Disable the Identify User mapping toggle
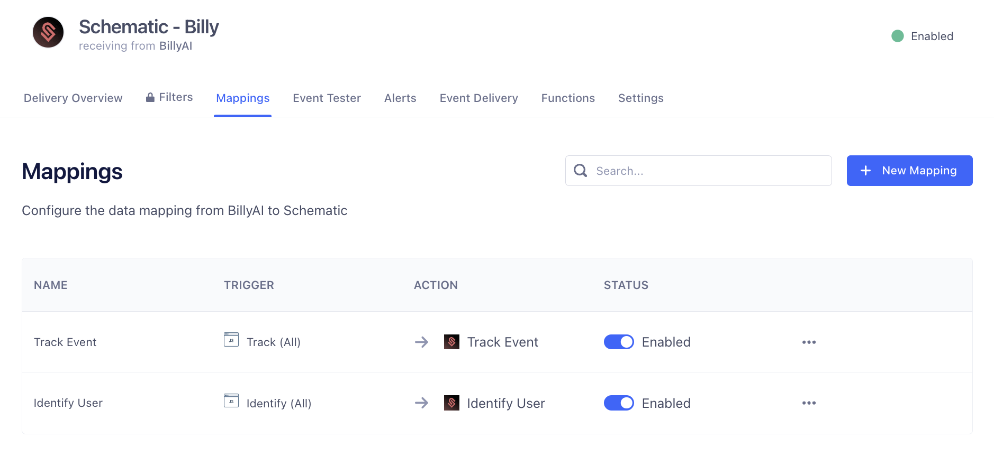994x466 pixels. 619,403
